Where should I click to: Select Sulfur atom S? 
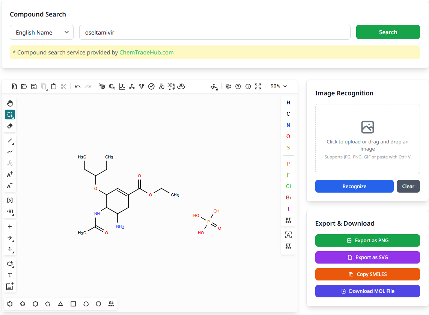coord(288,148)
